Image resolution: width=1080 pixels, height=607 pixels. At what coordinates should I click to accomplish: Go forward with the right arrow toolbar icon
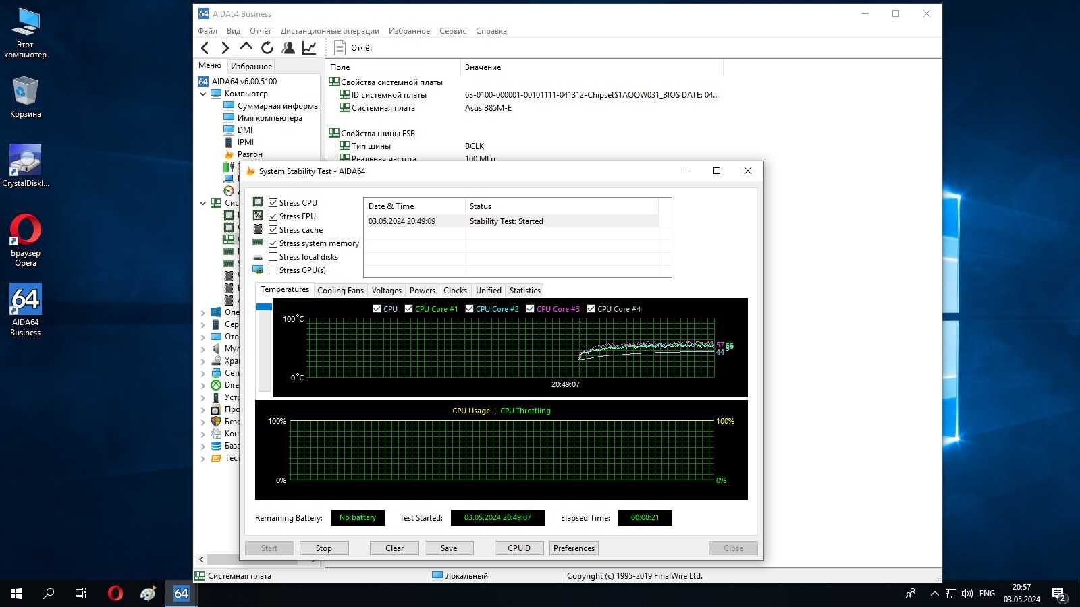tap(225, 47)
